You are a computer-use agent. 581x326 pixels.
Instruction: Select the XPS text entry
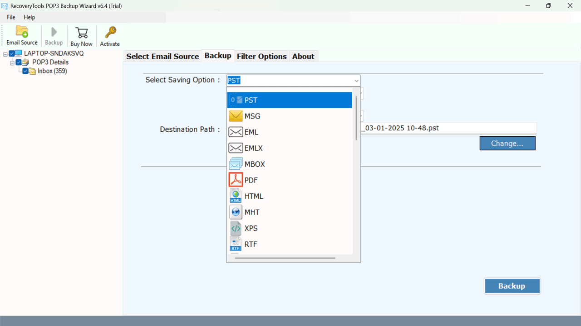[x=251, y=228]
